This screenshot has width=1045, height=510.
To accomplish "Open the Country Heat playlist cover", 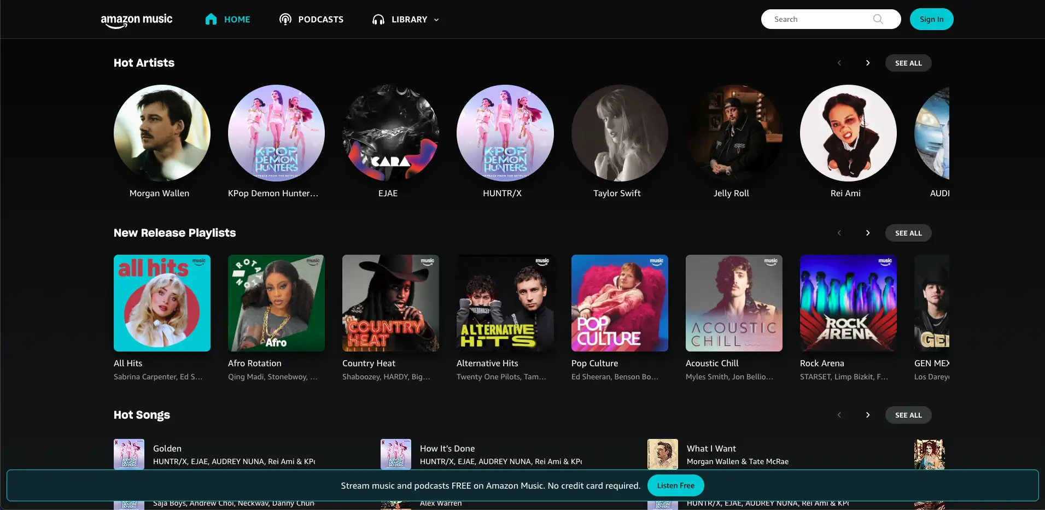I will [390, 303].
